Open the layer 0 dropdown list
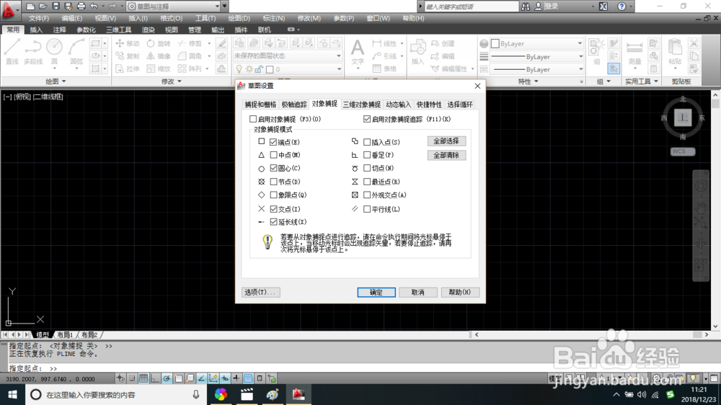The image size is (721, 405). click(339, 69)
